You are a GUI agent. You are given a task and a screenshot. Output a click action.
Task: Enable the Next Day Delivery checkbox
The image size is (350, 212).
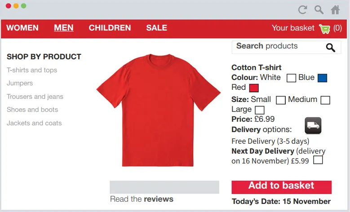click(x=318, y=160)
